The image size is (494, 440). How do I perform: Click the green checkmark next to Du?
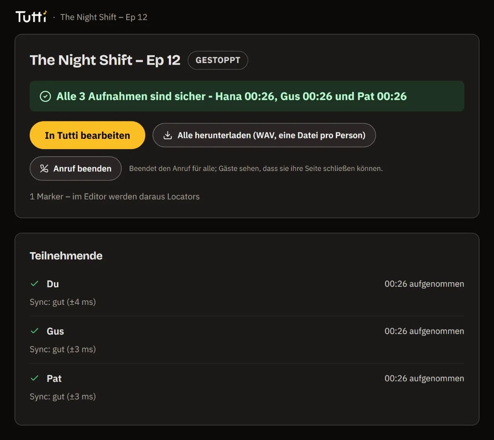35,283
